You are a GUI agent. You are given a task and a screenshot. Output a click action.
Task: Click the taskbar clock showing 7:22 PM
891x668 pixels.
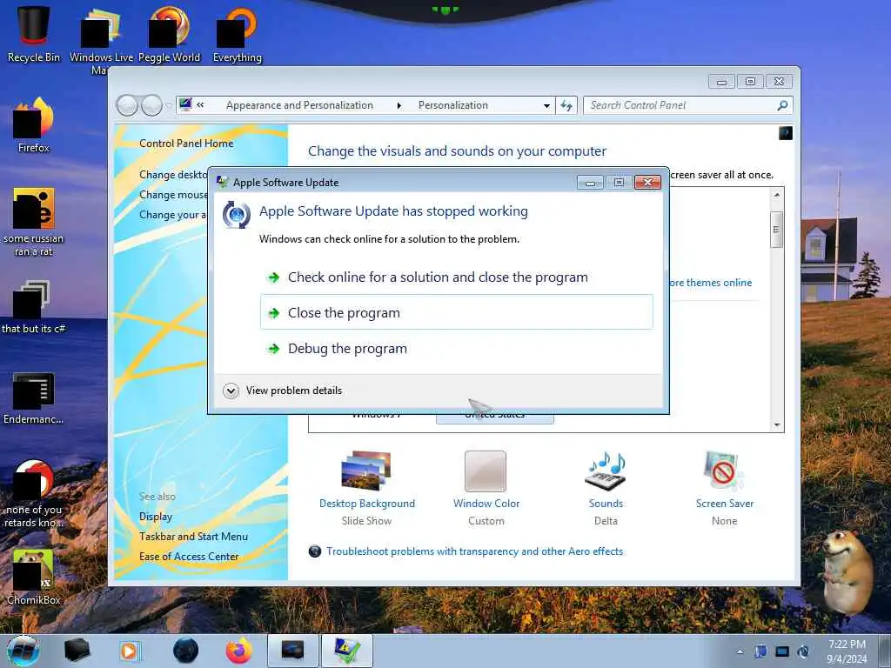tap(847, 651)
